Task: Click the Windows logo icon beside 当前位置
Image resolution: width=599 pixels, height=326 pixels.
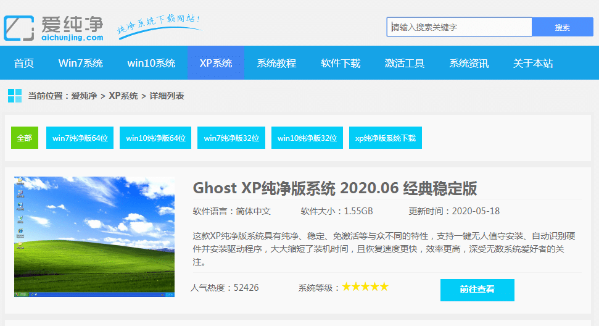Action: point(15,96)
